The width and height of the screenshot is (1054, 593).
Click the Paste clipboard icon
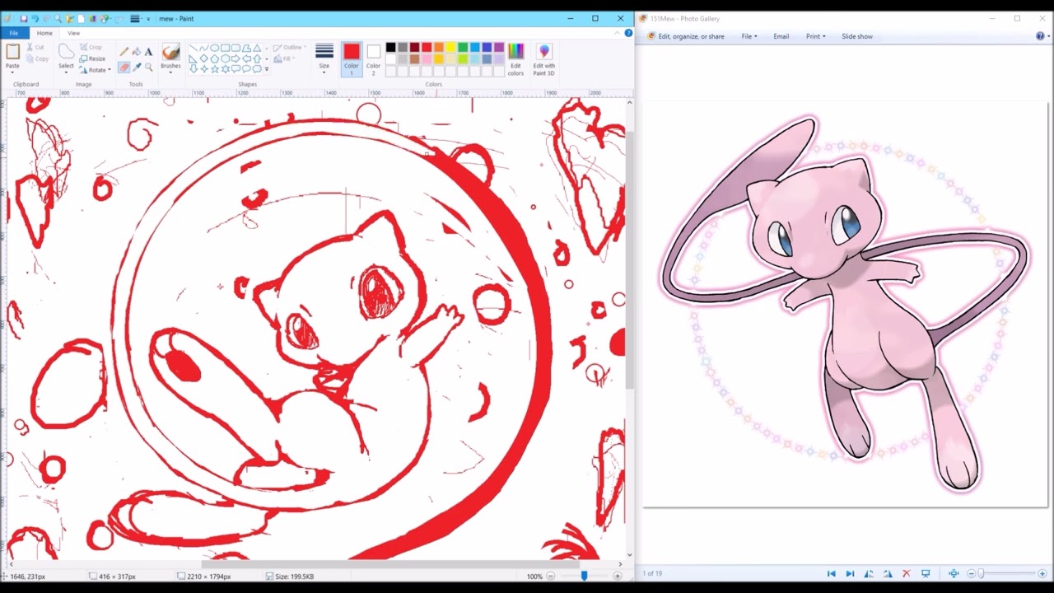click(x=12, y=51)
